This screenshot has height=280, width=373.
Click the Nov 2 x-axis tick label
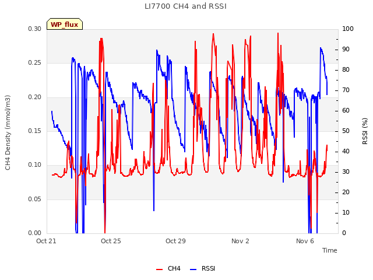(x=240, y=241)
